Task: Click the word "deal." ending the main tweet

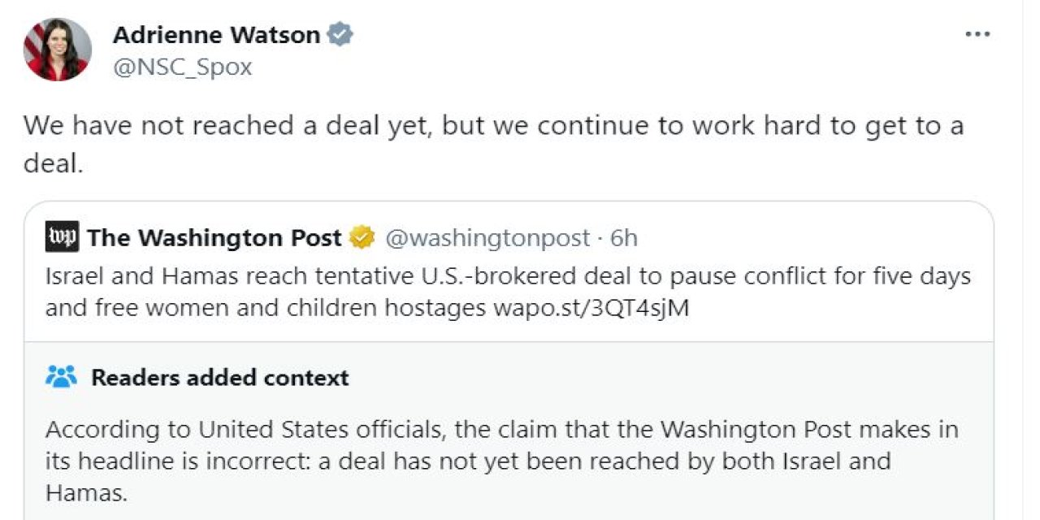Action: [54, 163]
